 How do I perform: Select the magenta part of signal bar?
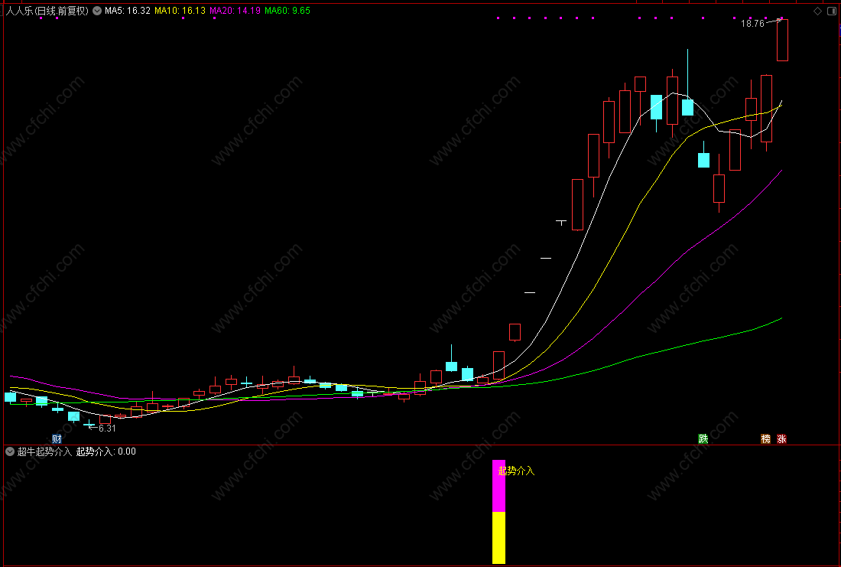[x=498, y=486]
